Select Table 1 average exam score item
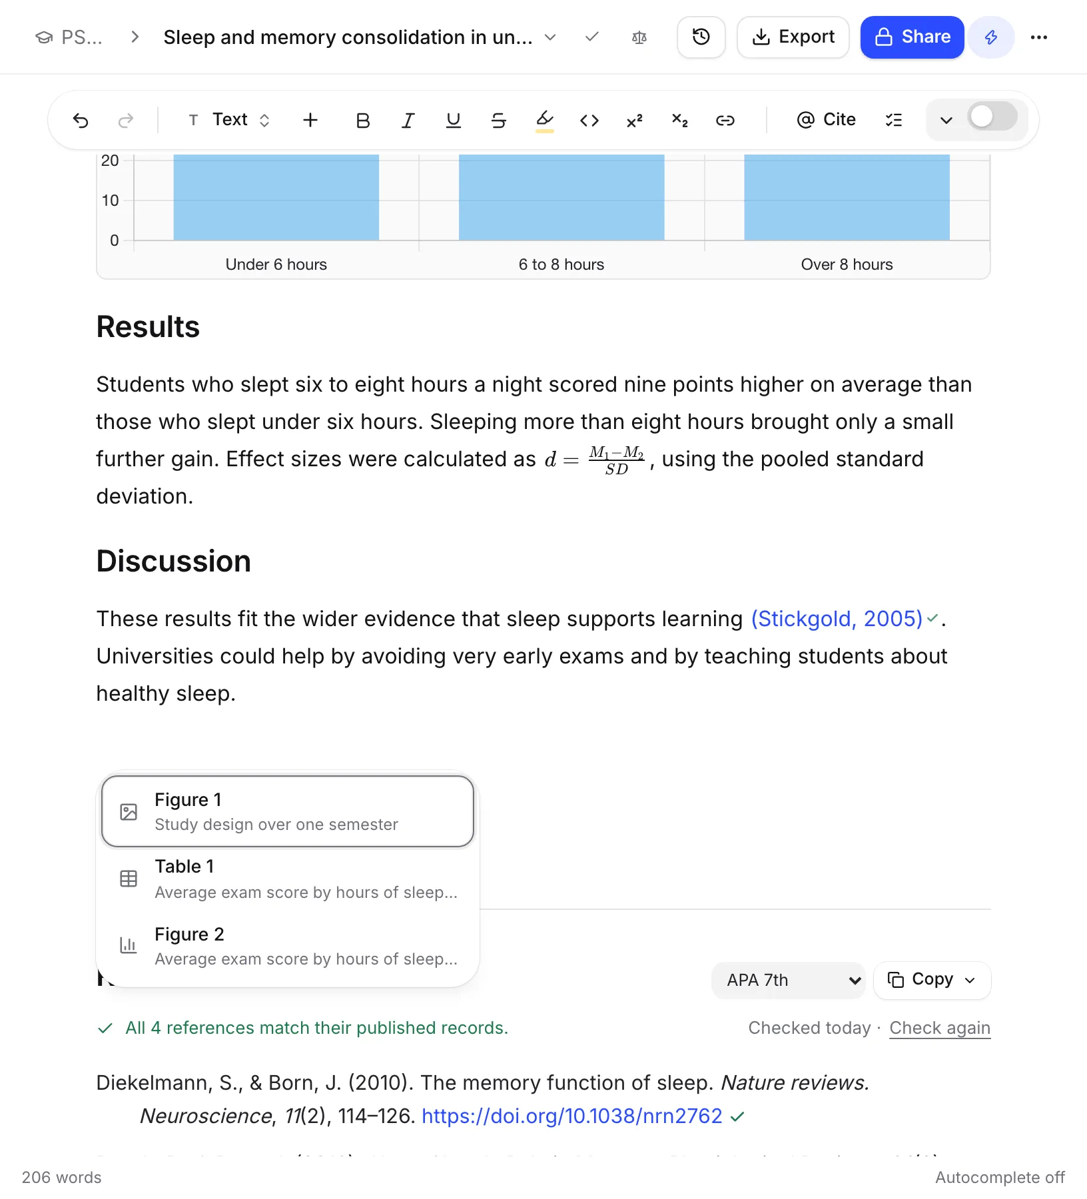The height and width of the screenshot is (1199, 1087). (x=288, y=879)
